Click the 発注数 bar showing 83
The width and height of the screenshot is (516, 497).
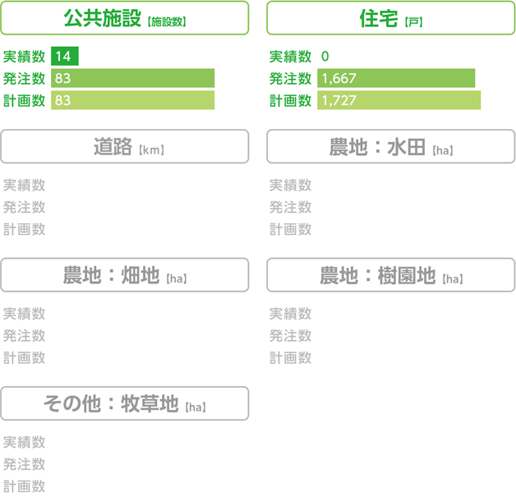click(132, 78)
